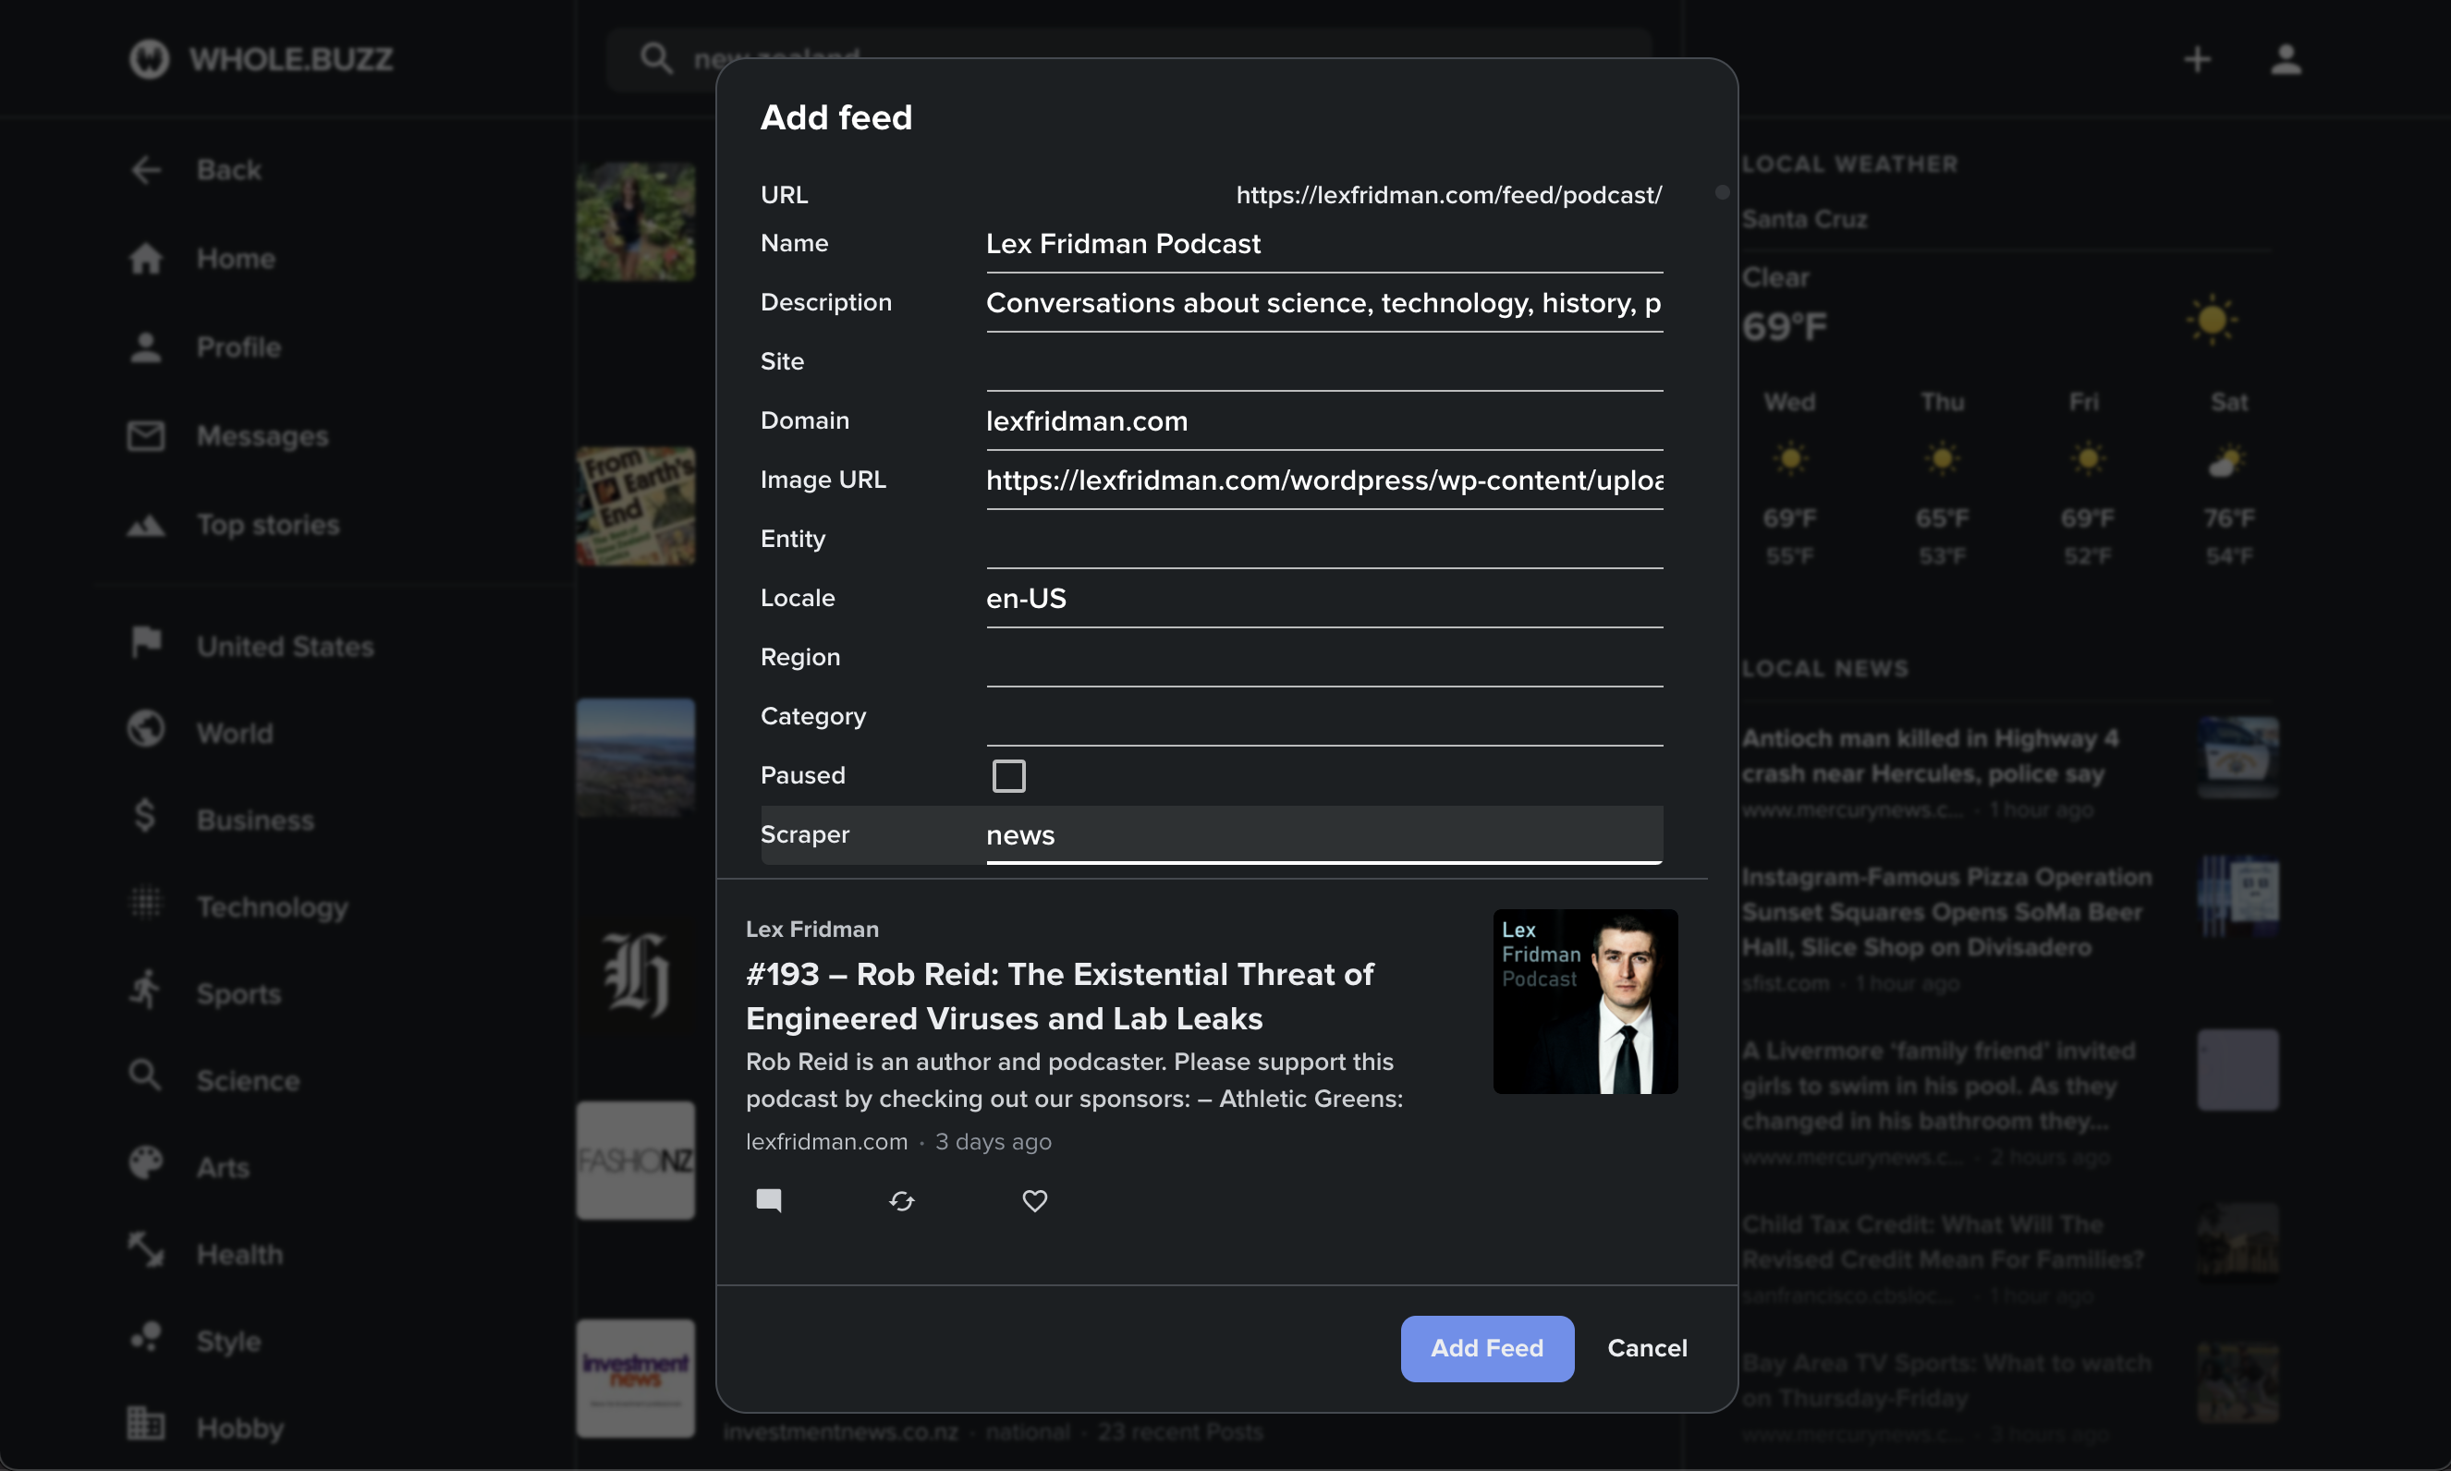This screenshot has width=2451, height=1471.
Task: Open the user account icon in header
Action: (x=2286, y=58)
